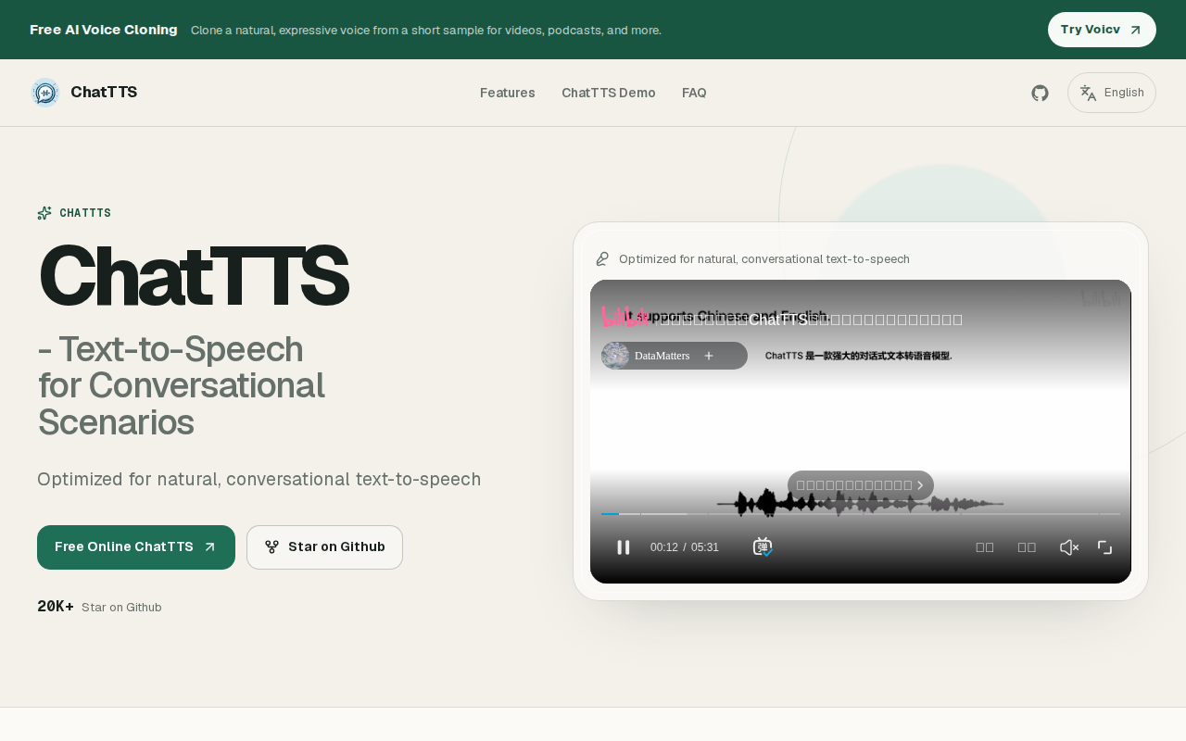This screenshot has height=741, width=1186.
Task: Click the translate icon in language selector
Action: tap(1089, 93)
